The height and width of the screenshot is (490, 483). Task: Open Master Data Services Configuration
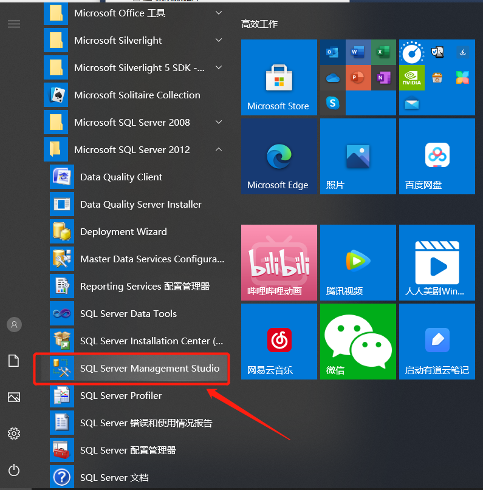pos(134,259)
